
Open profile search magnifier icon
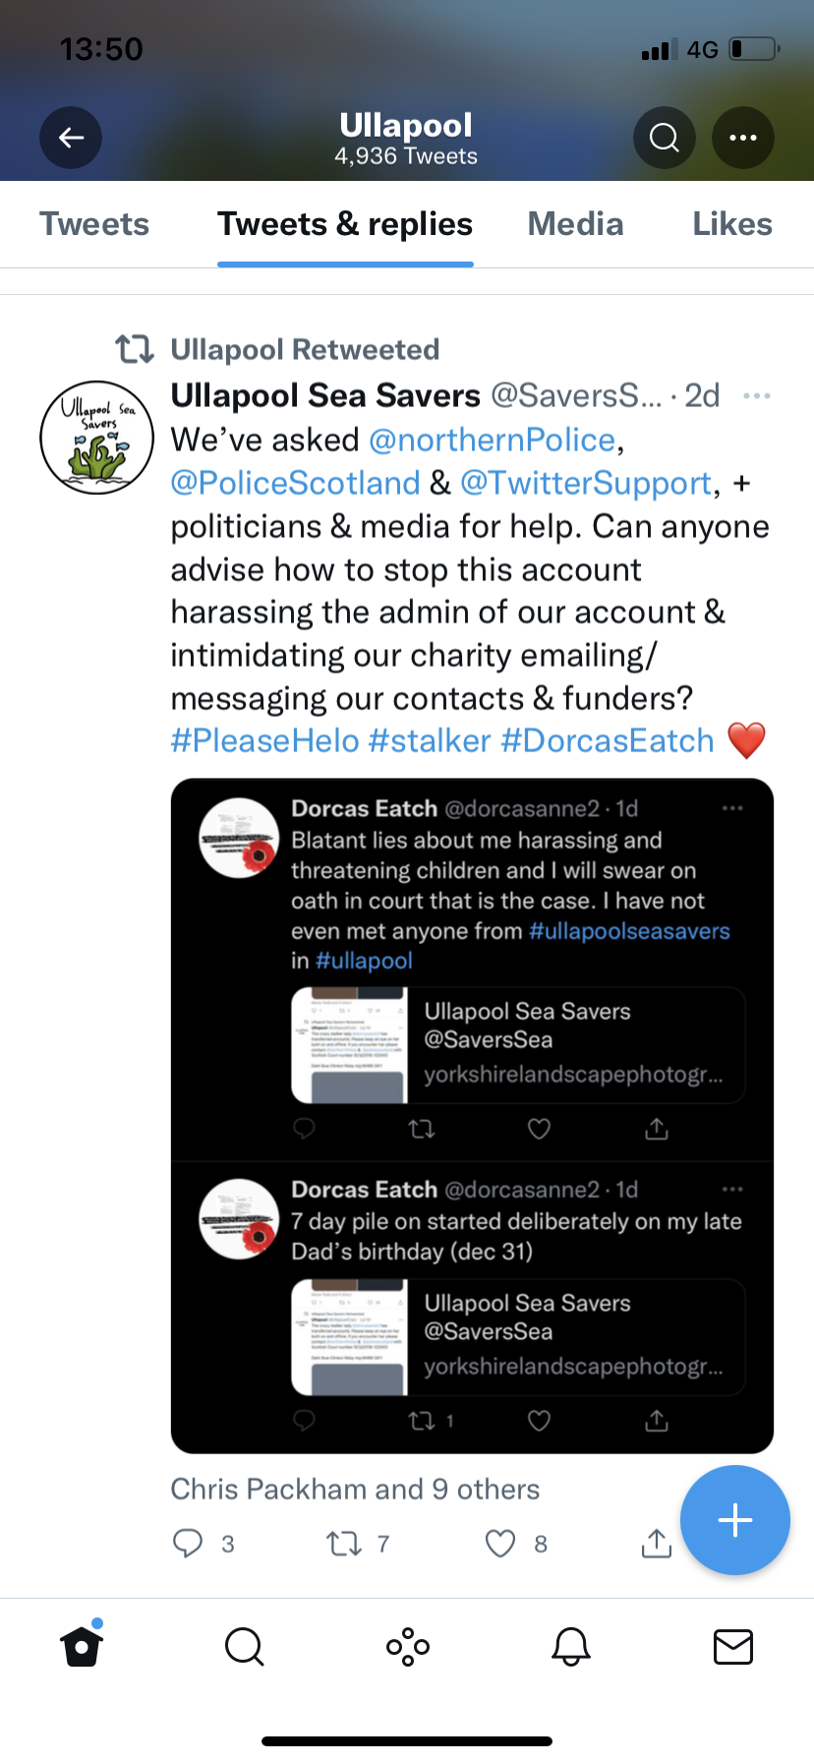click(665, 138)
